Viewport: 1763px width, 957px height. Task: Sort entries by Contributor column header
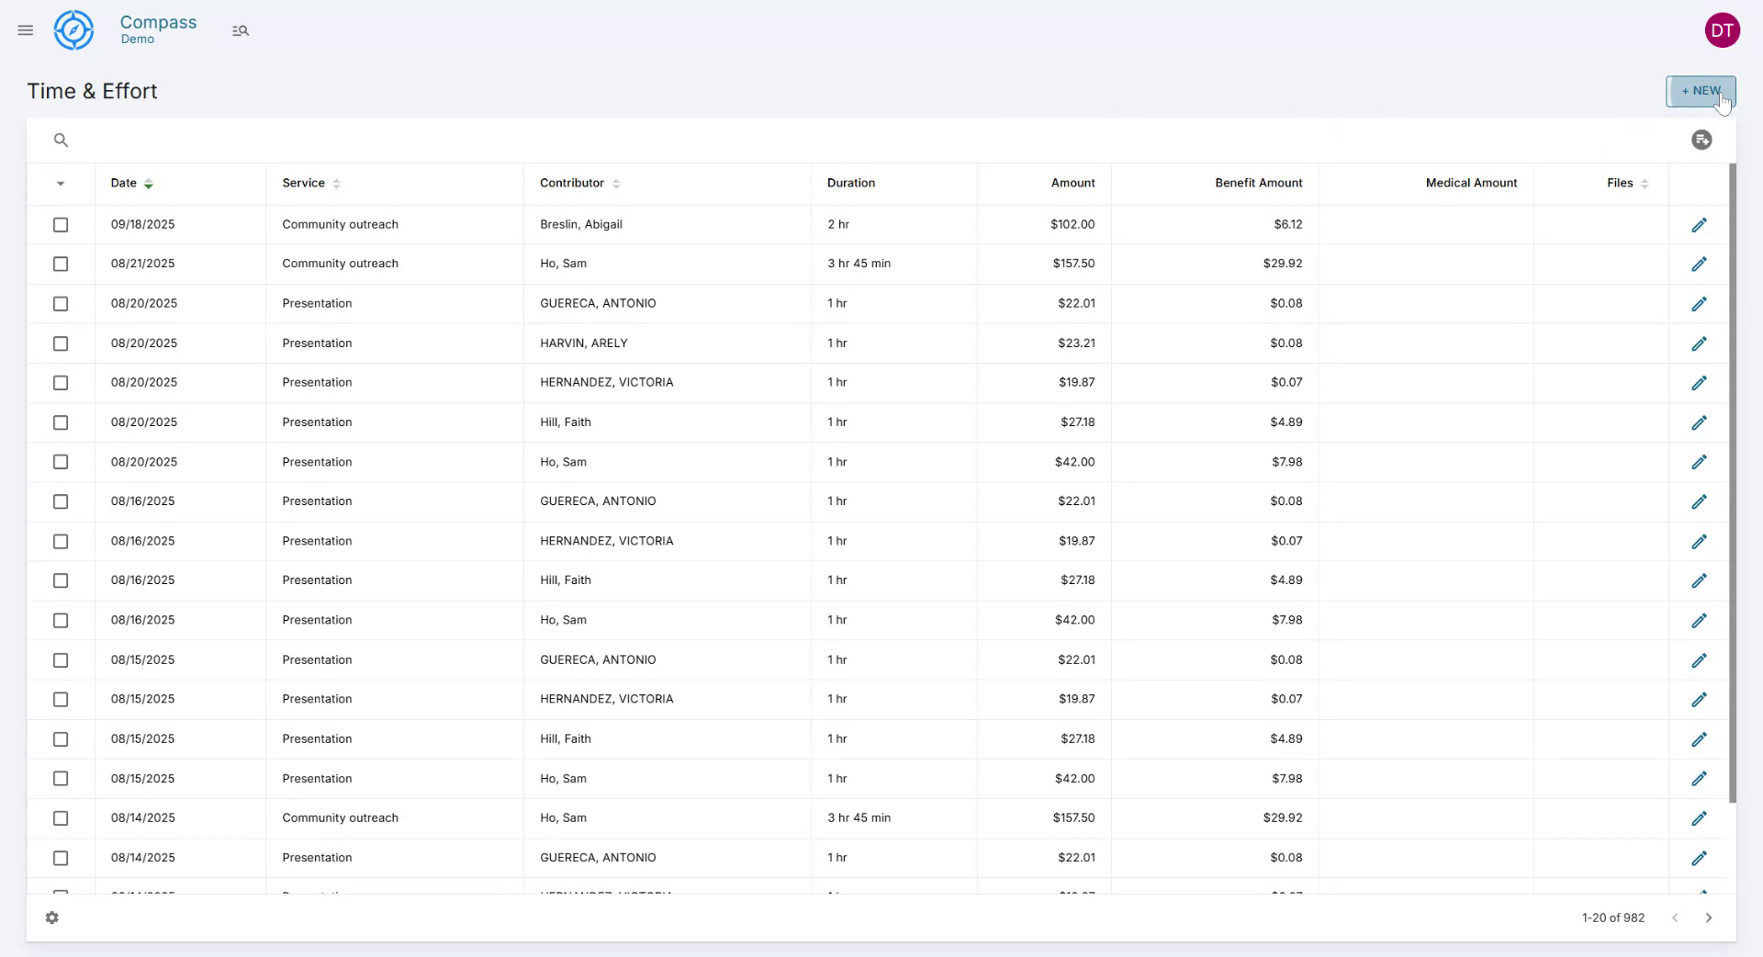click(x=616, y=183)
